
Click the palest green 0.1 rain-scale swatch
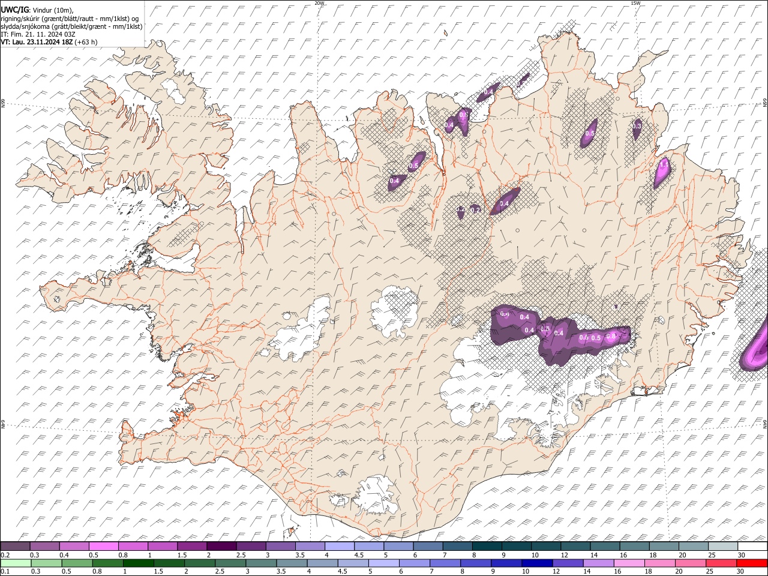[16, 563]
